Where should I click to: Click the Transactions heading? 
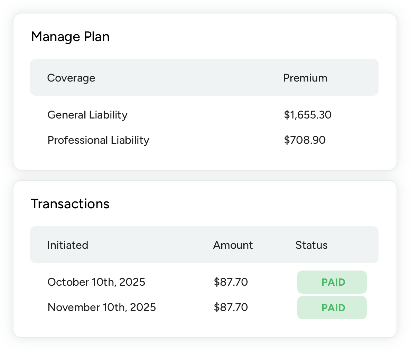70,204
